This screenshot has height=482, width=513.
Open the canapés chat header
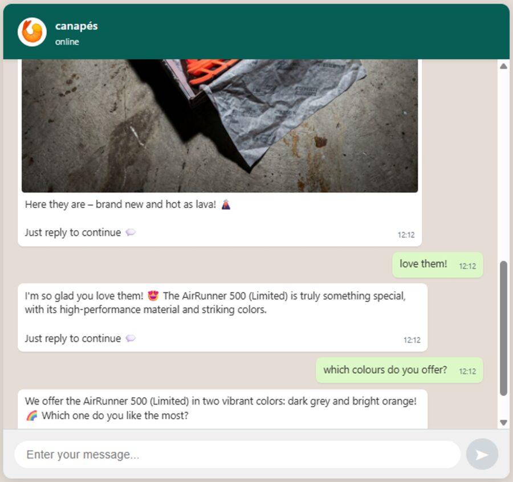tap(76, 26)
